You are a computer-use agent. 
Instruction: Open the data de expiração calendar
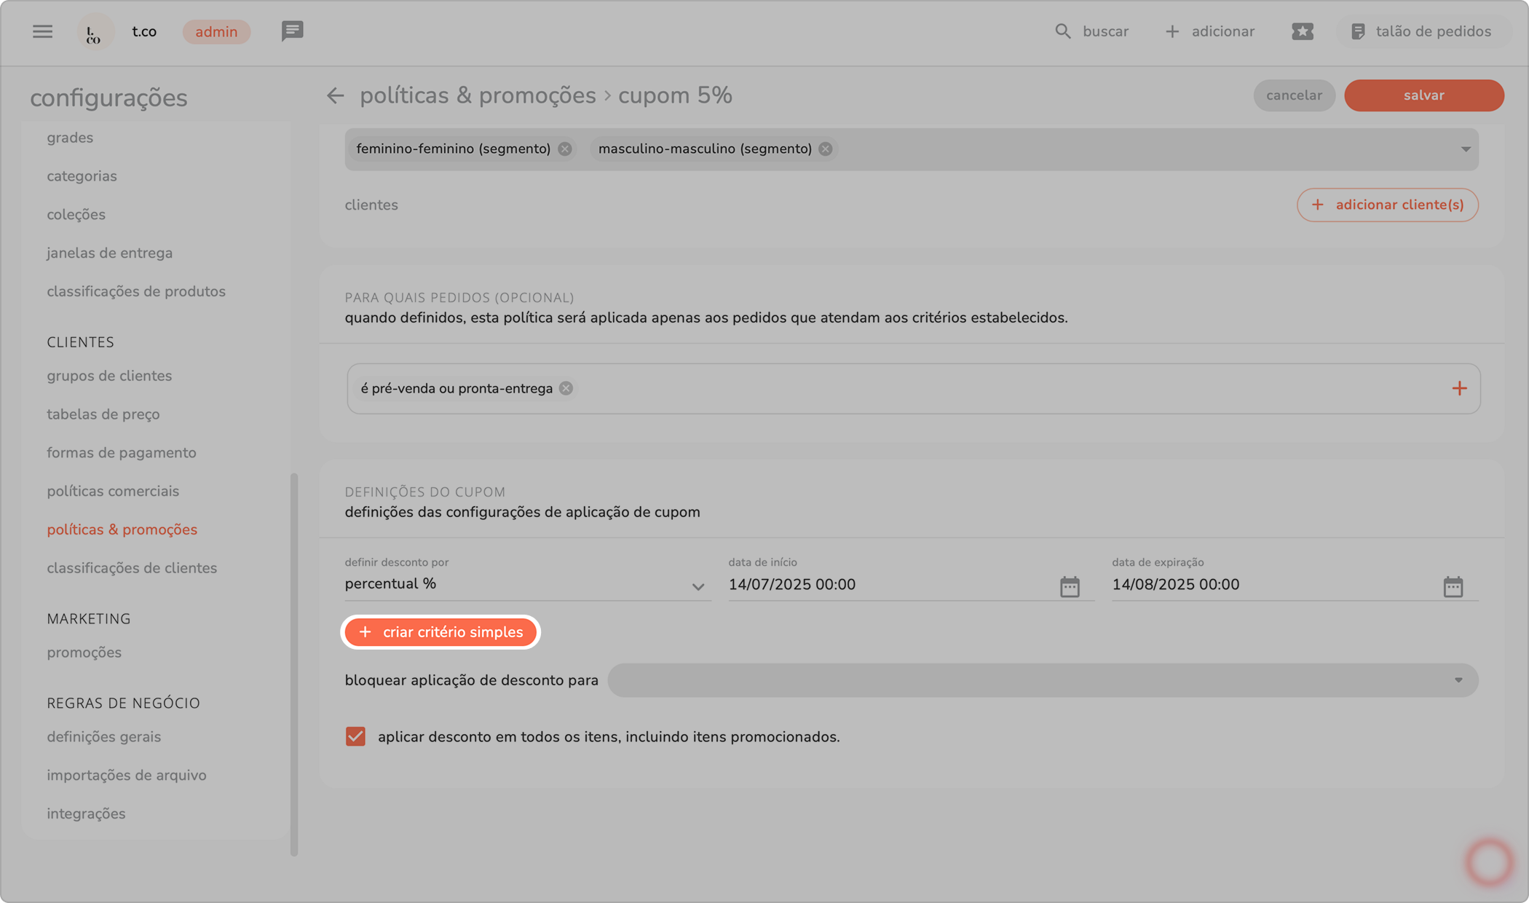[x=1453, y=586]
